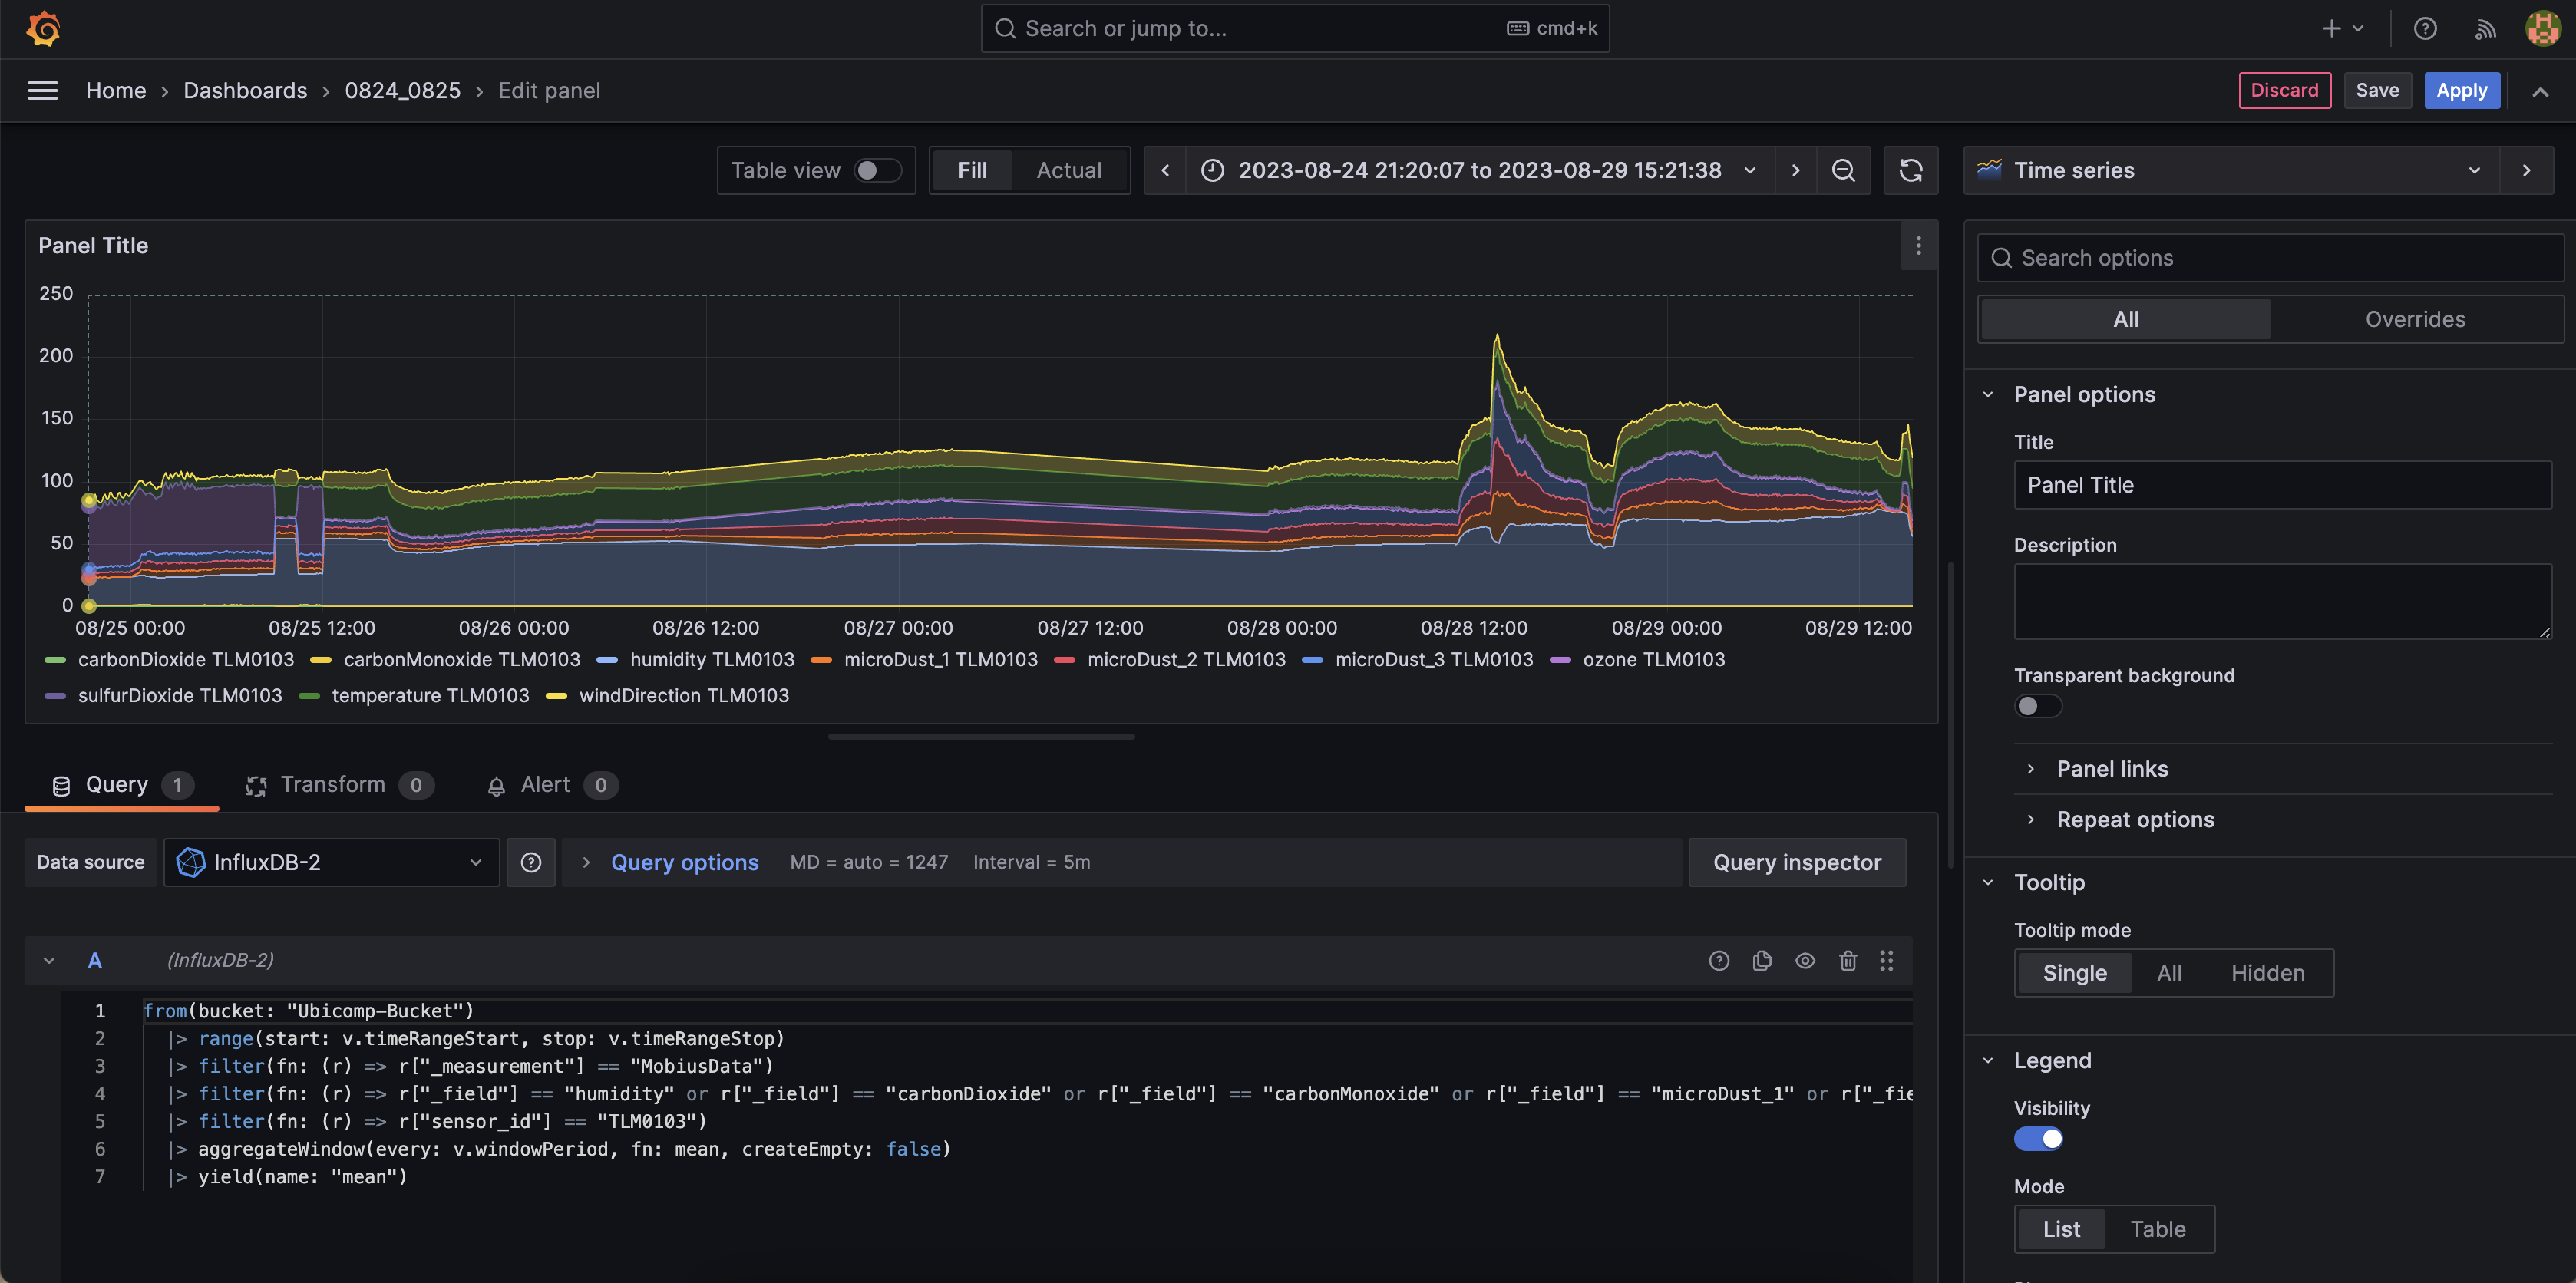The height and width of the screenshot is (1283, 2576).
Task: Open the news feed RSS icon
Action: tap(2485, 29)
